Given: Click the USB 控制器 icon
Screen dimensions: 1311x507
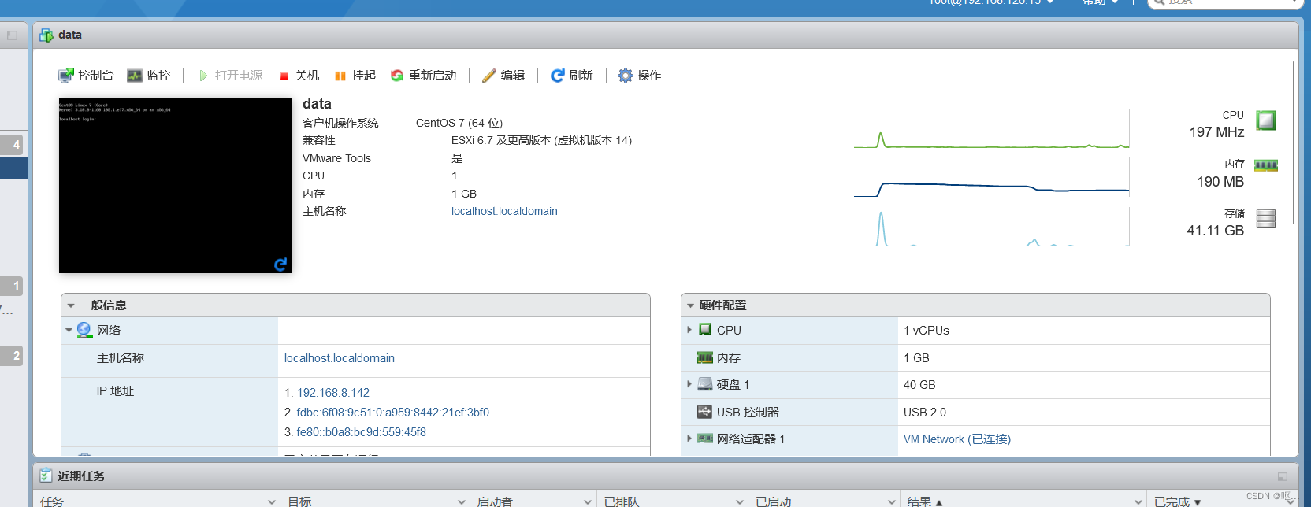Looking at the screenshot, I should [x=705, y=412].
